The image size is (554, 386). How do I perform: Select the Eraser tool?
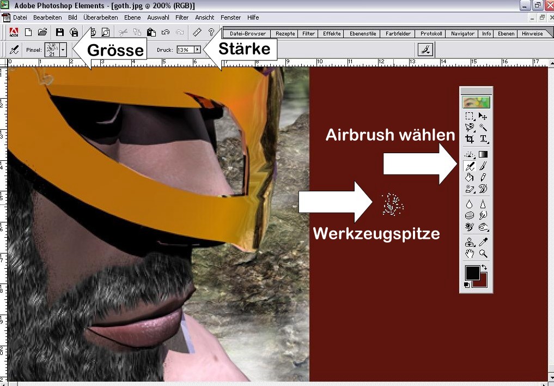pyautogui.click(x=470, y=189)
